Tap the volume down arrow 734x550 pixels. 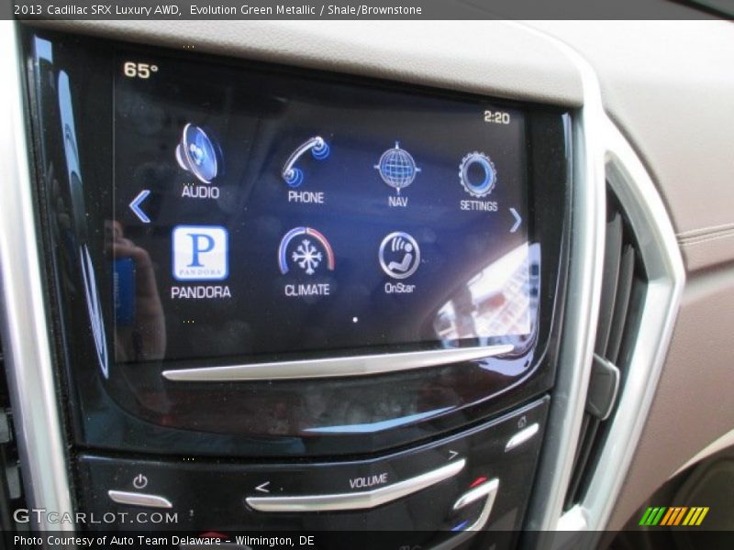coord(262,488)
